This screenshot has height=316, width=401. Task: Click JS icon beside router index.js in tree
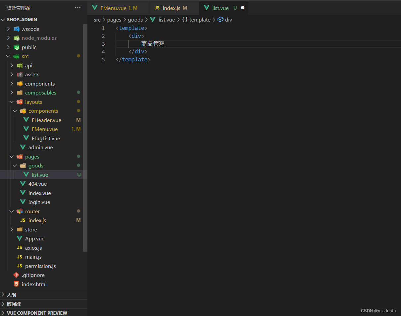click(23, 220)
